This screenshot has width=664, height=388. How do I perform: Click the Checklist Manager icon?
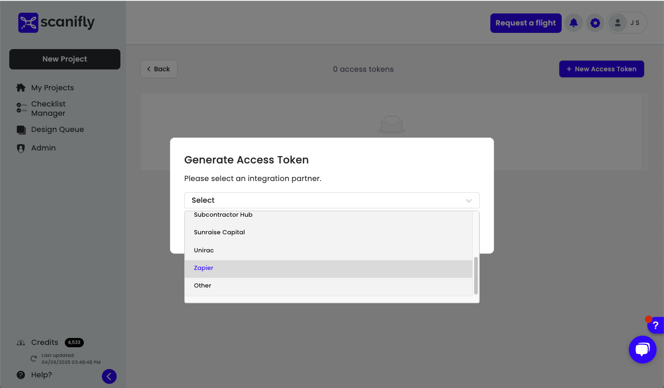point(21,108)
